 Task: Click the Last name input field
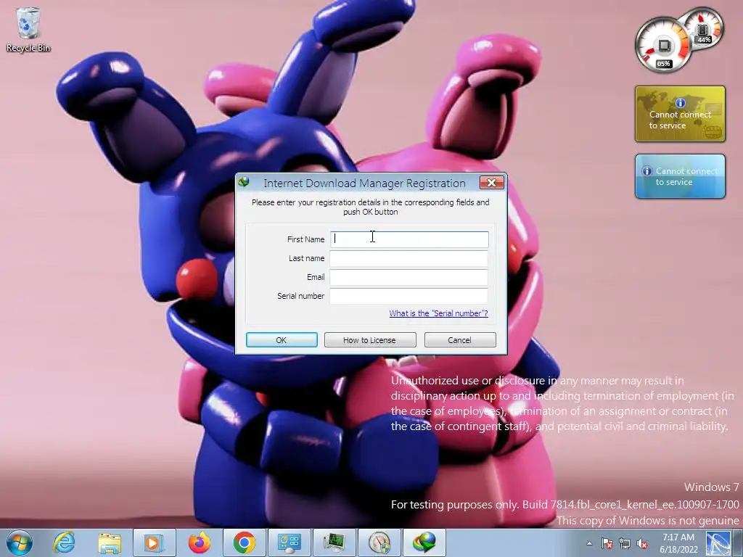409,258
